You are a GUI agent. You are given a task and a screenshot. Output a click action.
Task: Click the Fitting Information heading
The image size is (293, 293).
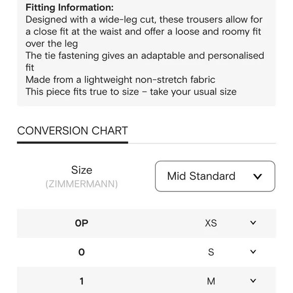coord(70,8)
